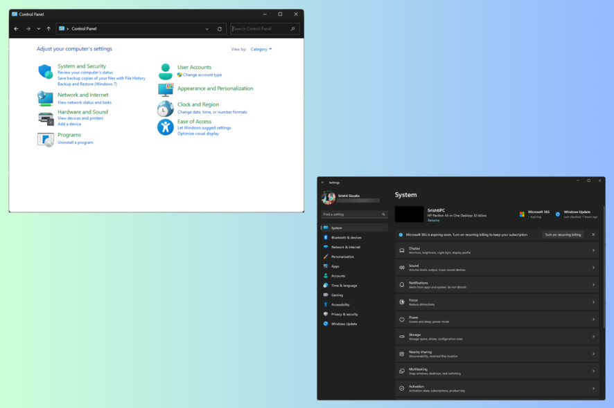614x408 pixels.
Task: Open Backup and Restore (Windows 7) link
Action: (x=87, y=84)
